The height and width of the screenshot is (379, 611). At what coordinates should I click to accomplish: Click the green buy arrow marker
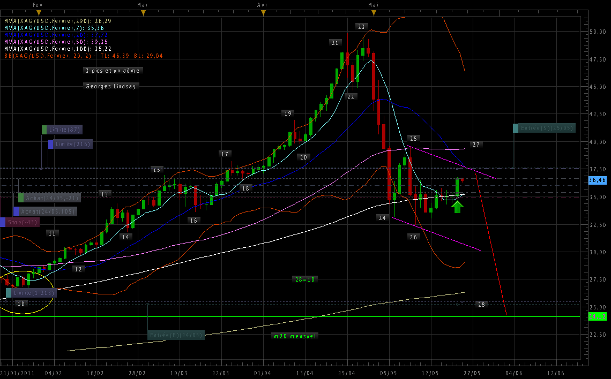click(457, 207)
